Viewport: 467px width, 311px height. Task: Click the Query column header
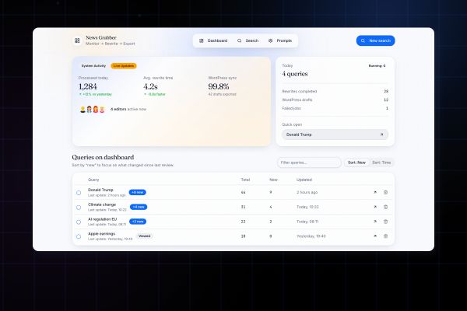pos(93,180)
